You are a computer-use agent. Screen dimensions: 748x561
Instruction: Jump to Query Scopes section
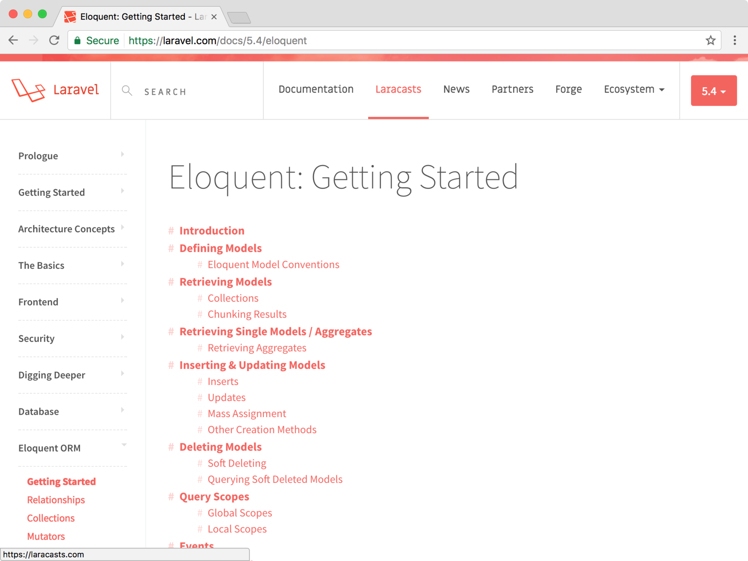tap(214, 497)
